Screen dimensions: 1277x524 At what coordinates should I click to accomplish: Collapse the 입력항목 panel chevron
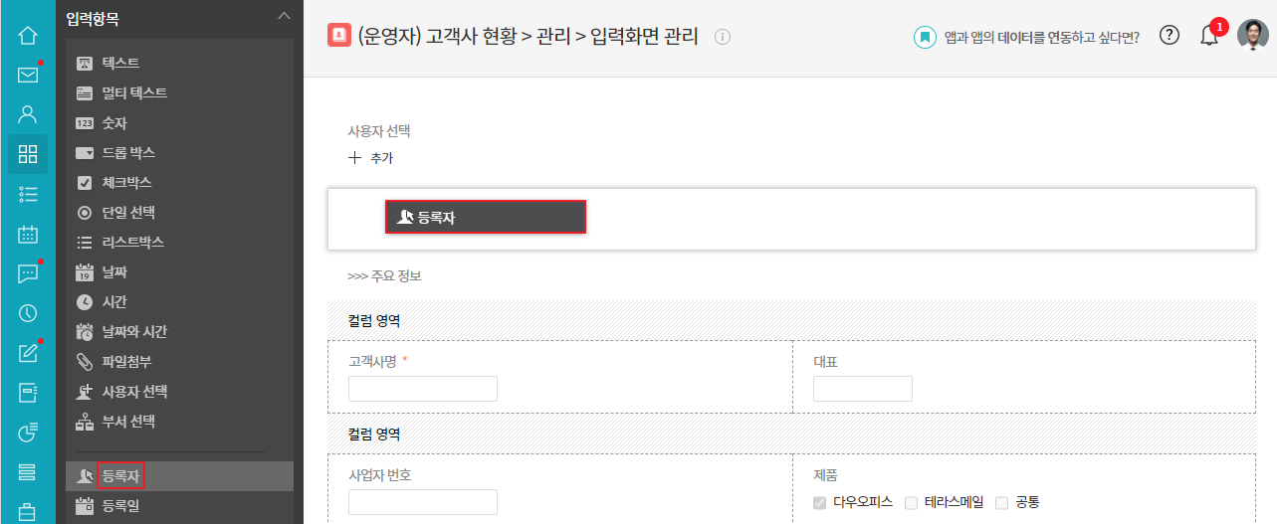[284, 16]
